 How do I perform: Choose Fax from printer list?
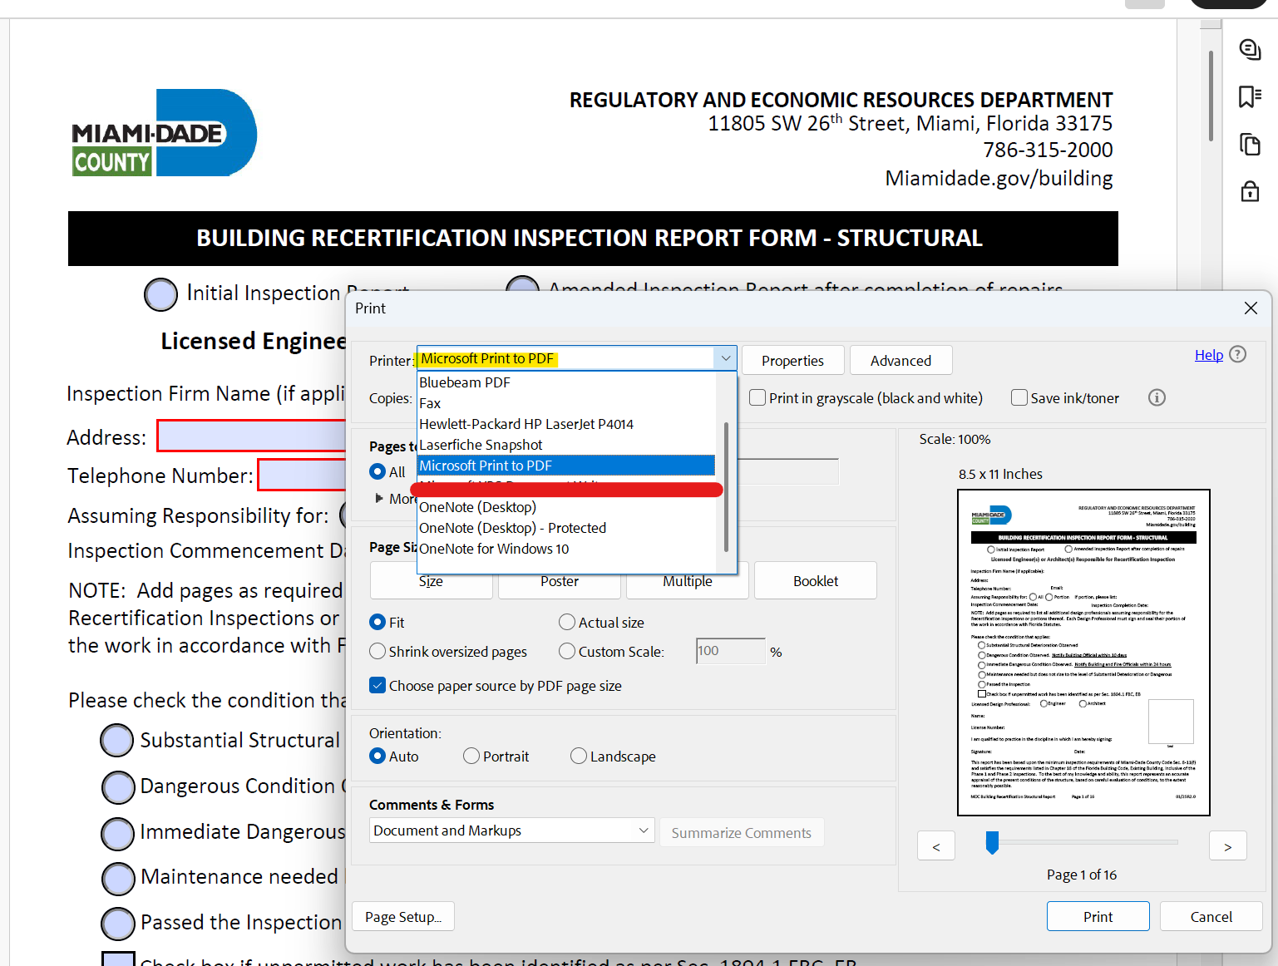pos(566,403)
